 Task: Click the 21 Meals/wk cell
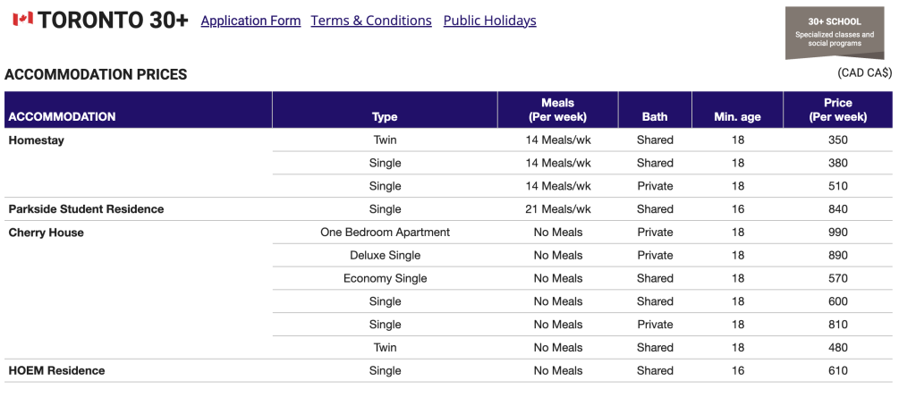558,209
